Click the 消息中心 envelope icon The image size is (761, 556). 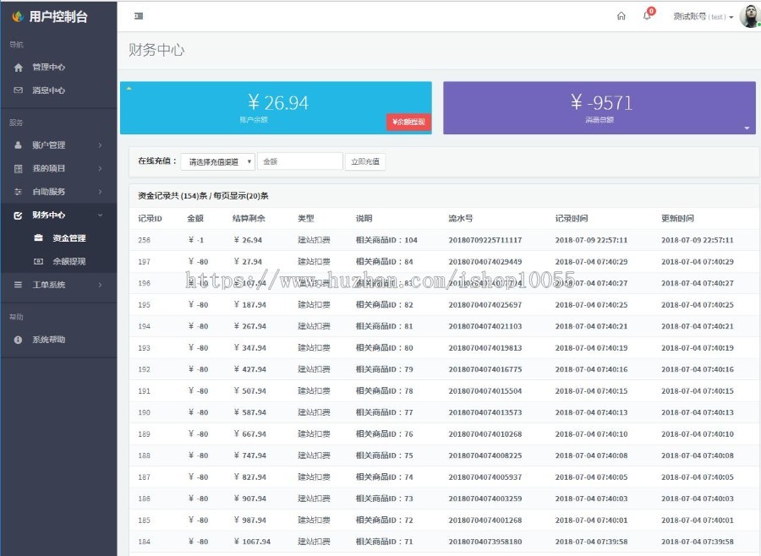click(19, 90)
